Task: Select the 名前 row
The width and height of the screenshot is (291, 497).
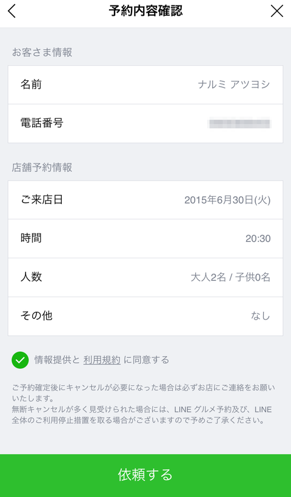Action: (145, 84)
